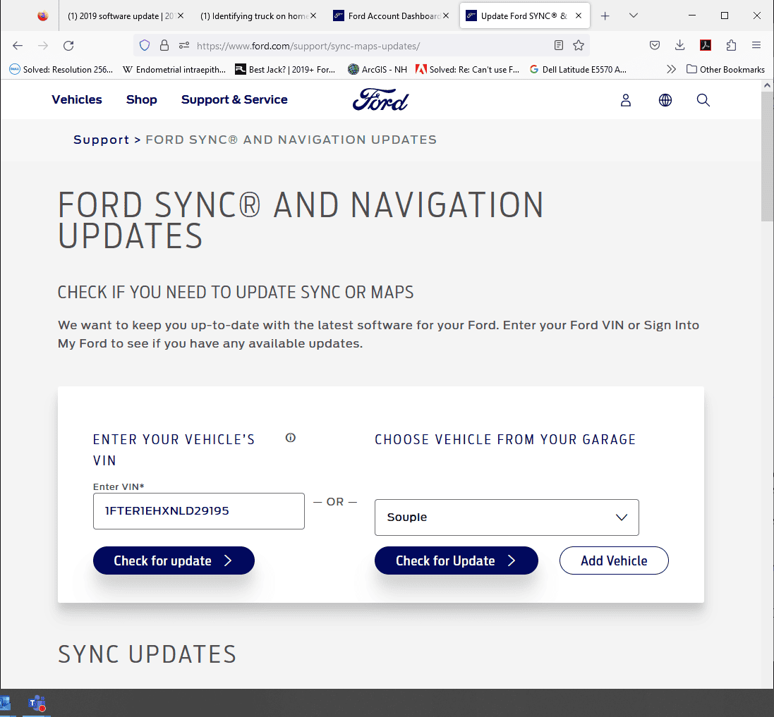Click the Ford logo in header

click(x=380, y=99)
